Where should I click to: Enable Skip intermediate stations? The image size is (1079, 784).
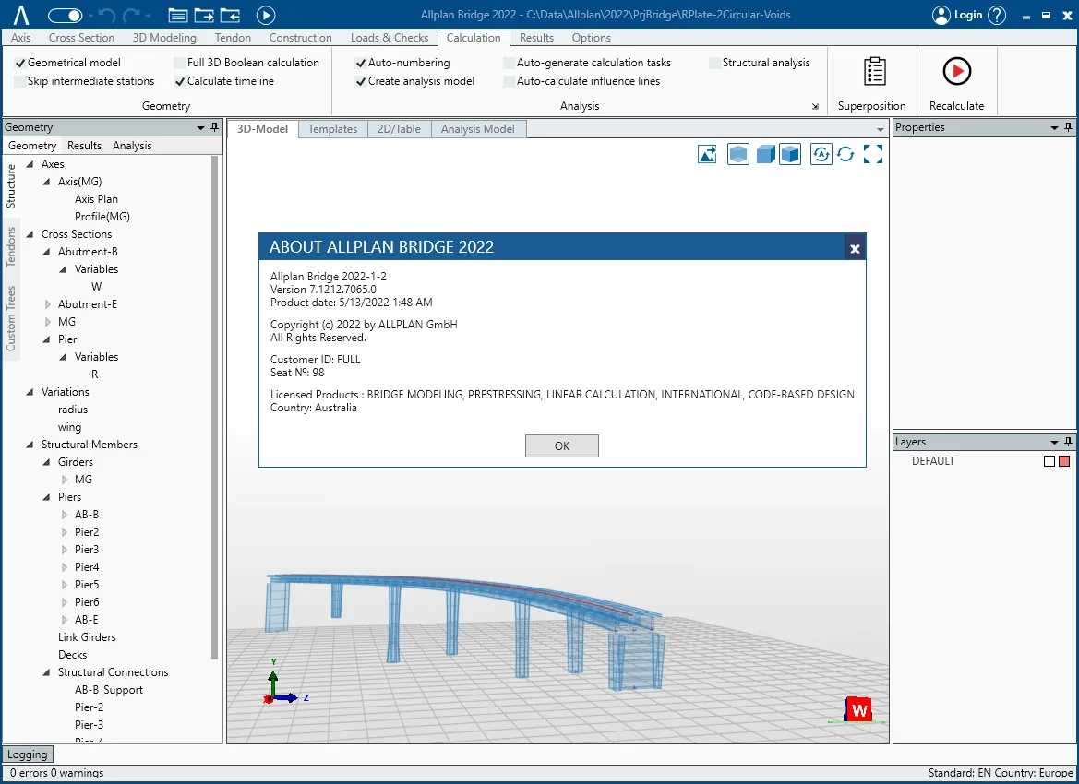[20, 81]
